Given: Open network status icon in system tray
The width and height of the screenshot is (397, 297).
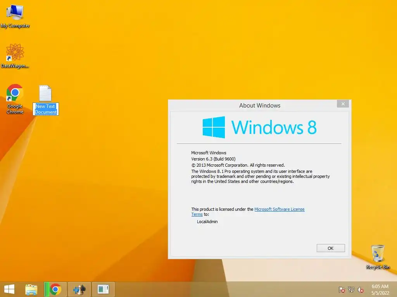Looking at the screenshot, I should pyautogui.click(x=351, y=290).
